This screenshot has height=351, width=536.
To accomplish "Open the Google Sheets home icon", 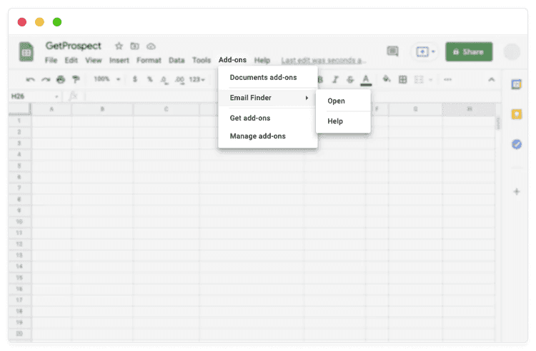I will pyautogui.click(x=26, y=52).
